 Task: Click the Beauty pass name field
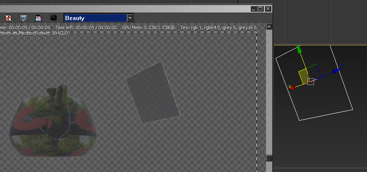point(96,18)
